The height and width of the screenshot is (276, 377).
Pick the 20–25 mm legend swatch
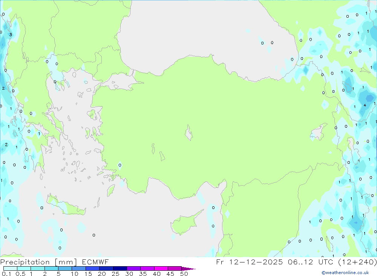pos(106,268)
